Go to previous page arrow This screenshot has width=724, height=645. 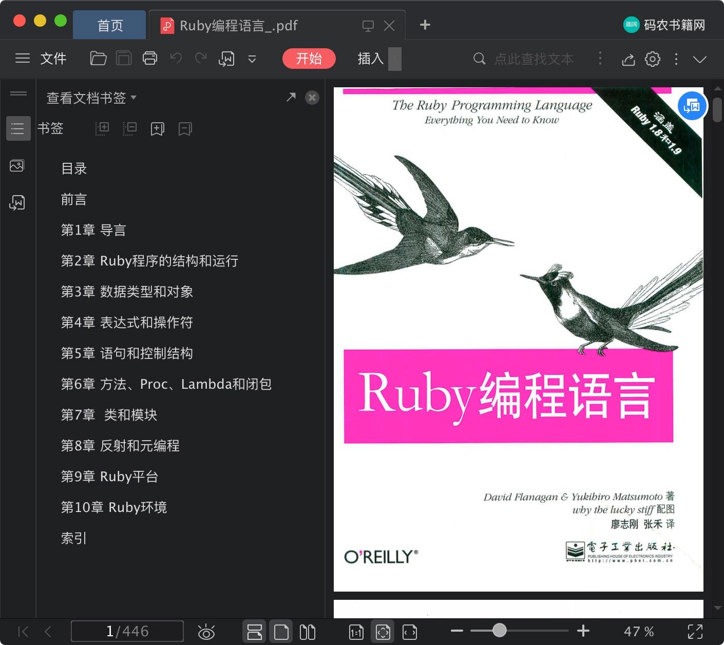(x=48, y=631)
